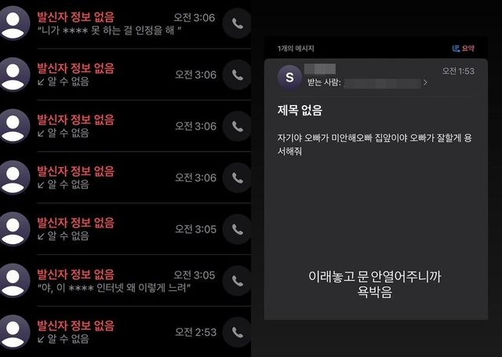This screenshot has width=502, height=357.
Task: Tap email body text starting 자기야 오빠가
Action: coord(374,144)
